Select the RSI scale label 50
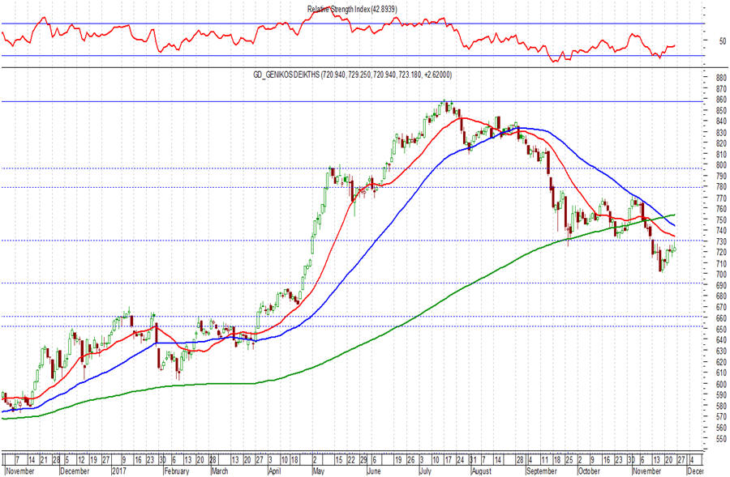 coord(722,41)
